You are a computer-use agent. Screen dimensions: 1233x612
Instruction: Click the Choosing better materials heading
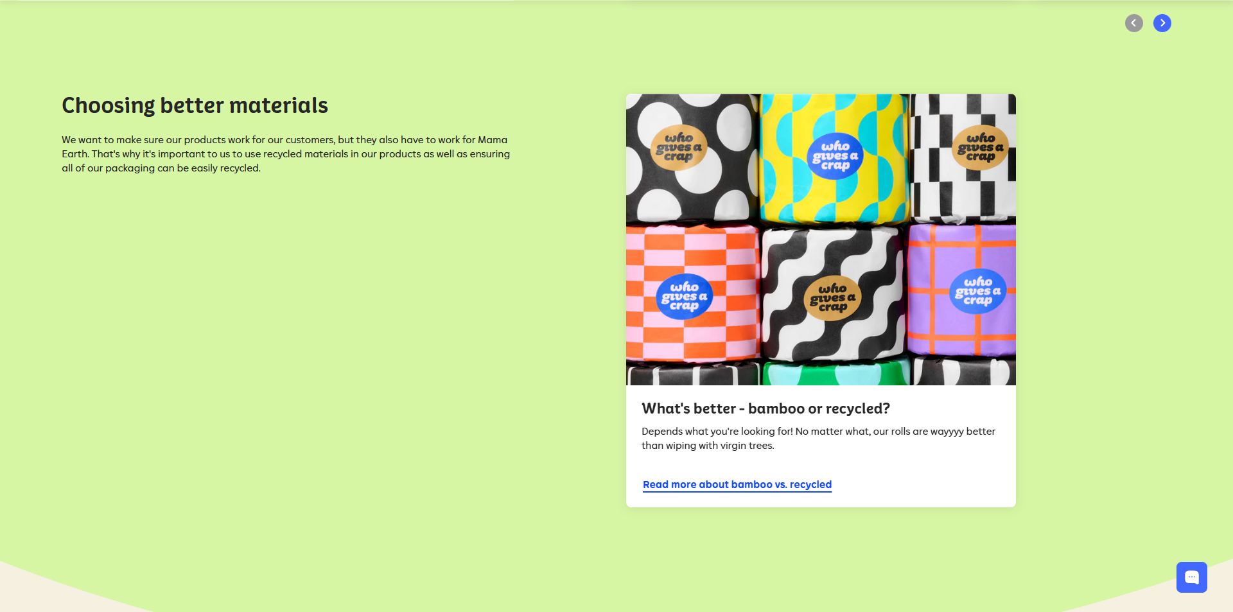point(195,105)
